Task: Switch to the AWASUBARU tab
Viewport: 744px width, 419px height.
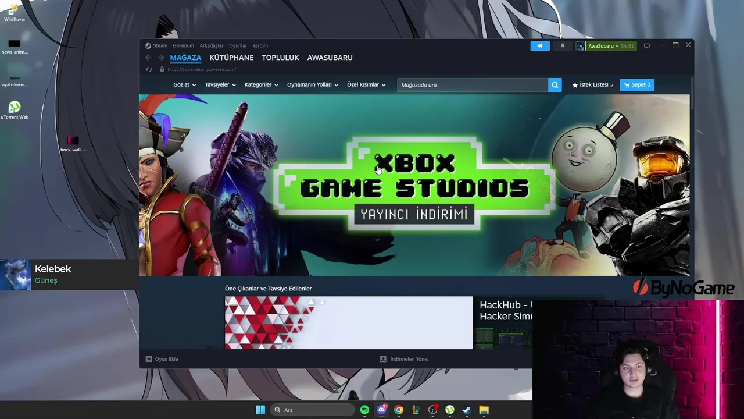Action: [x=330, y=58]
